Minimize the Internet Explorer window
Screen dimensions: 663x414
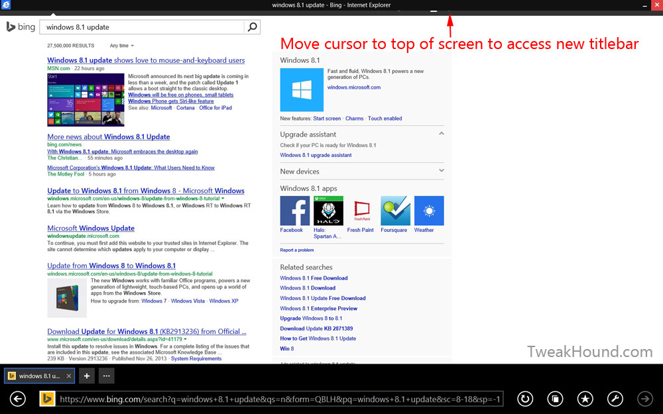(x=644, y=5)
